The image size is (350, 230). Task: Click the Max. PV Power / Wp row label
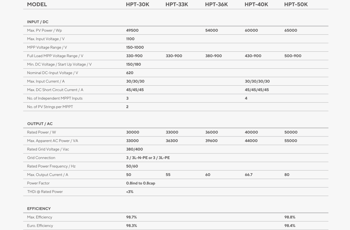pyautogui.click(x=44, y=30)
